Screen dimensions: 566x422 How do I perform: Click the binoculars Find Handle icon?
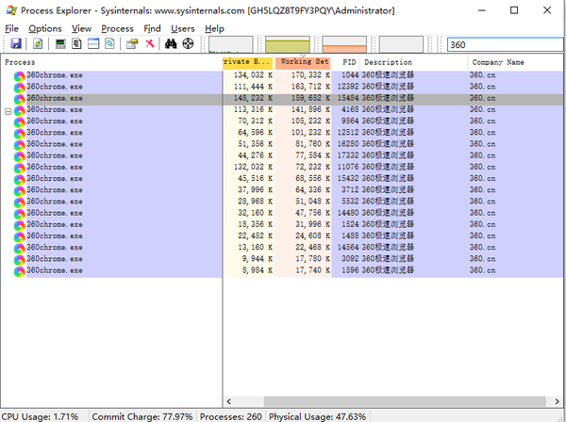click(x=171, y=44)
